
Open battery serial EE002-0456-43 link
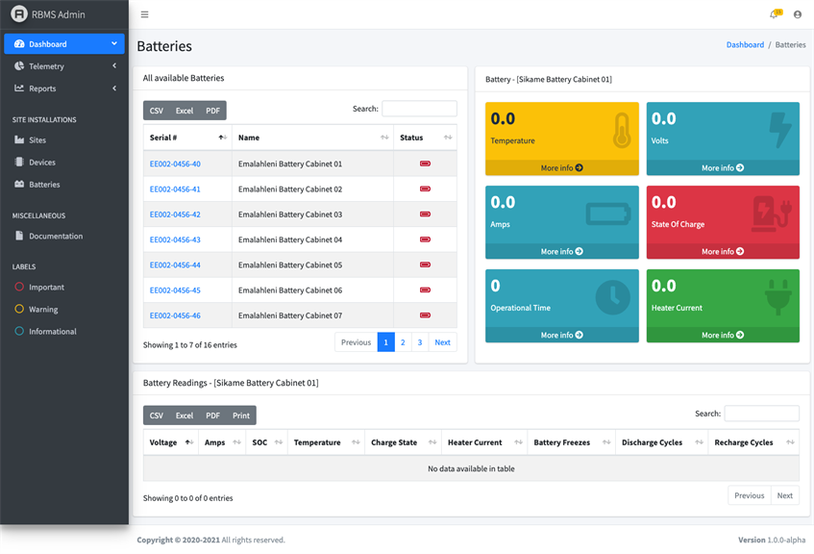[175, 239]
